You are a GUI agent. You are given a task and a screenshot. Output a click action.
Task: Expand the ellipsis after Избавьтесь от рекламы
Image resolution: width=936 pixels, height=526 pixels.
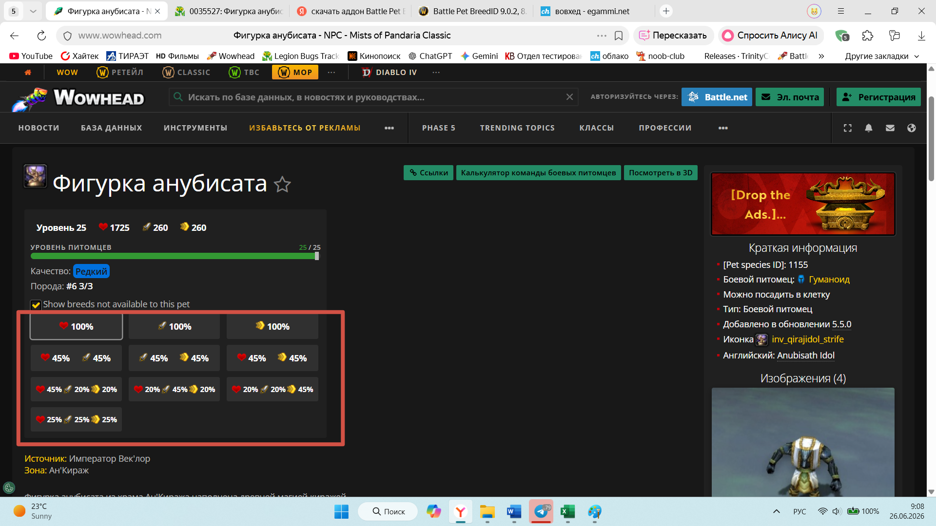(389, 128)
